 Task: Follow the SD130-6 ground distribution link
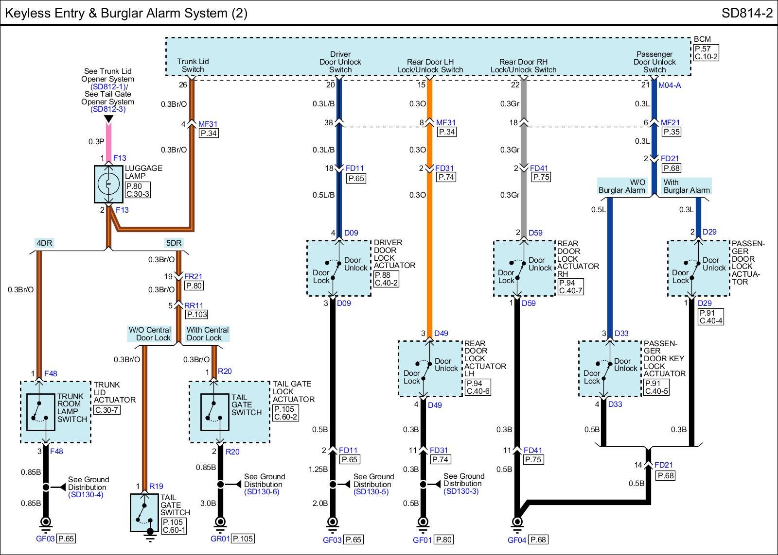coord(262,492)
